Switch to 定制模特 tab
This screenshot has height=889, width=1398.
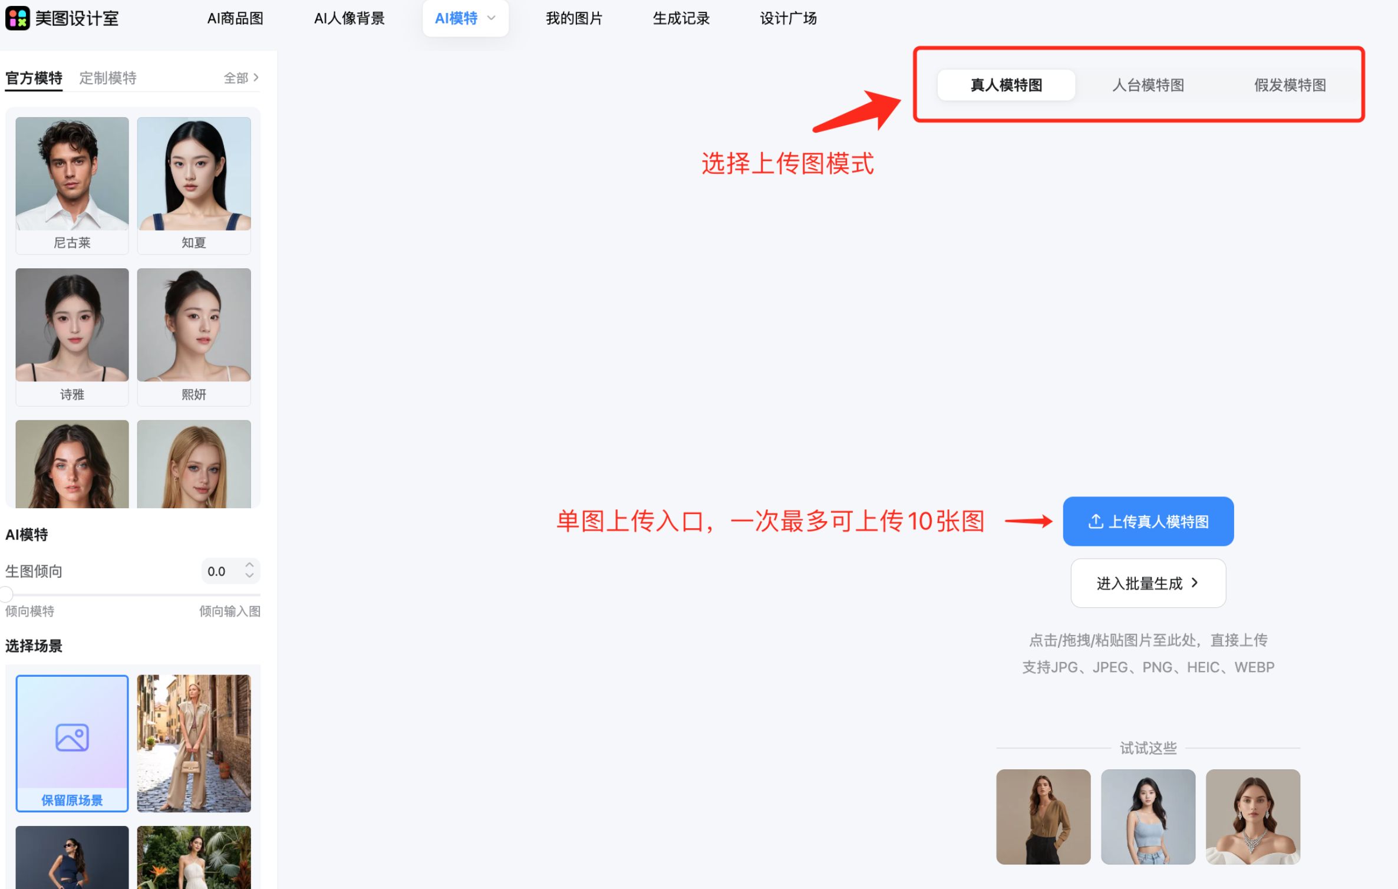point(108,78)
